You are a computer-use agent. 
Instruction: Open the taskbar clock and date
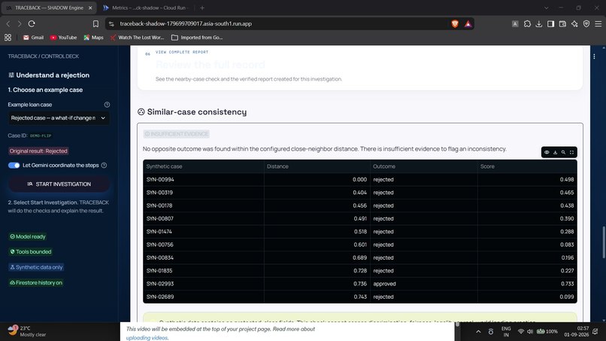point(577,331)
